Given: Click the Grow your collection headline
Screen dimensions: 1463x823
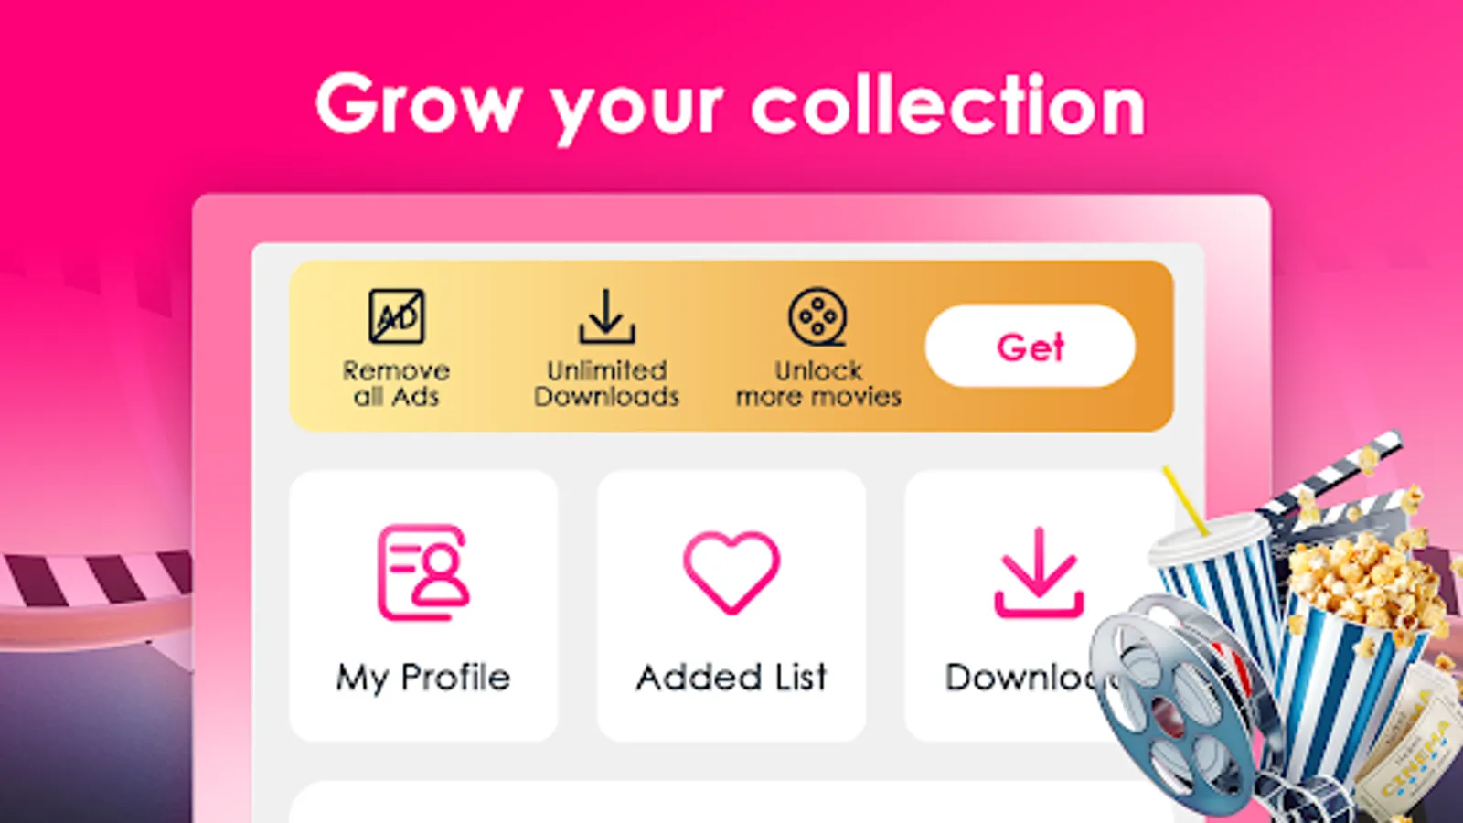Looking at the screenshot, I should point(731,107).
